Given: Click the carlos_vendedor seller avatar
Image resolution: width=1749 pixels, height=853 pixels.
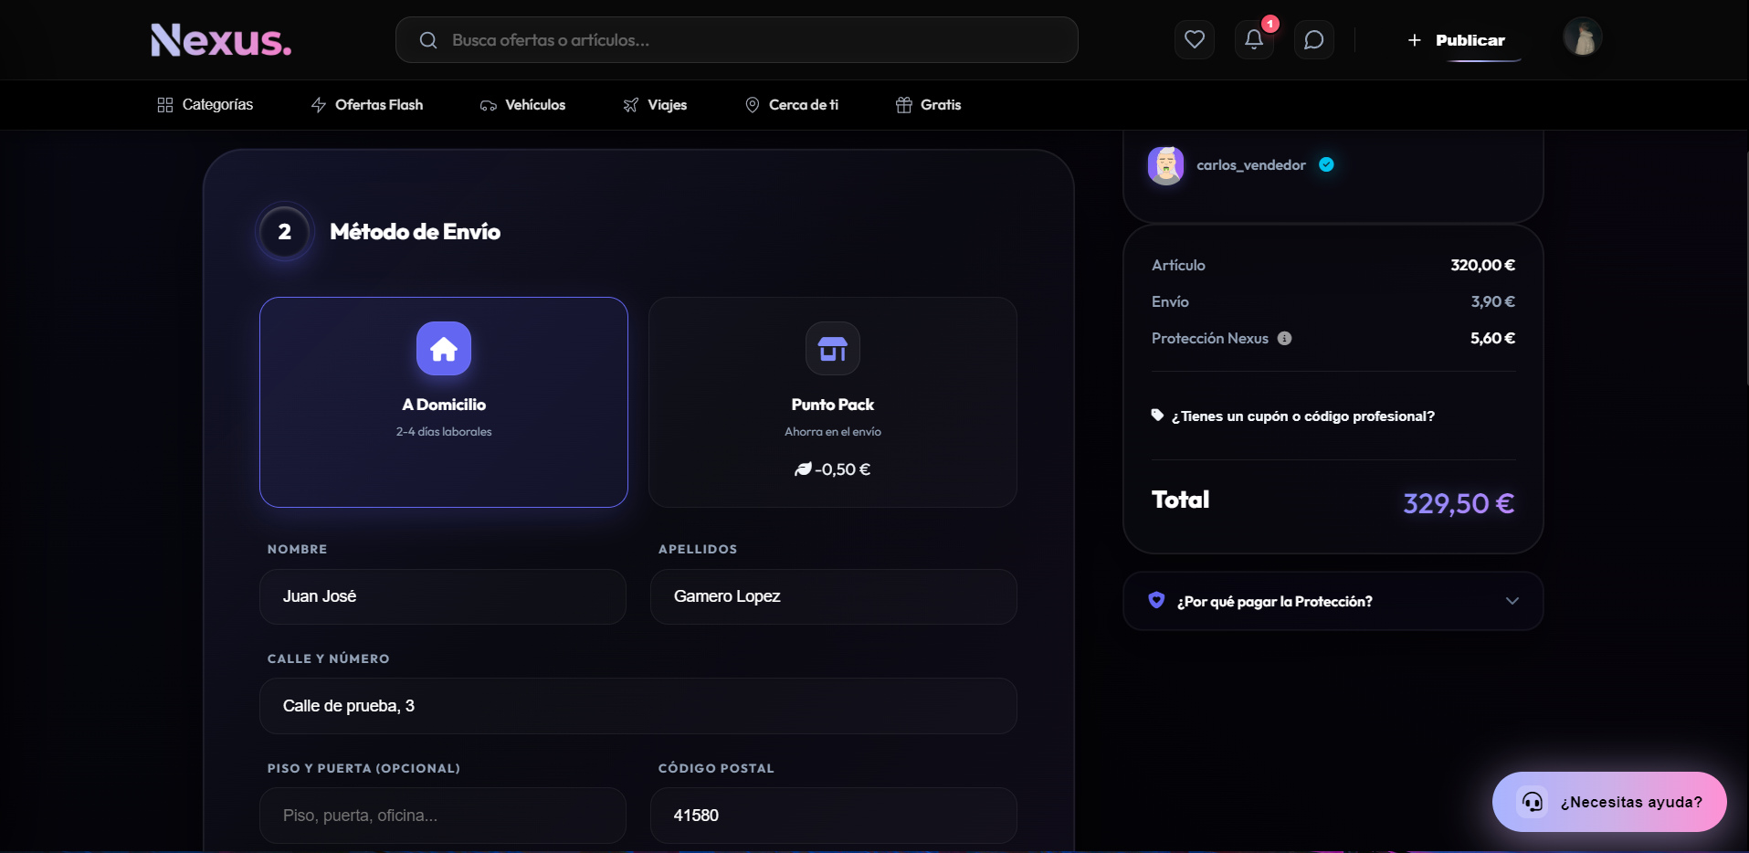Looking at the screenshot, I should coord(1166,165).
